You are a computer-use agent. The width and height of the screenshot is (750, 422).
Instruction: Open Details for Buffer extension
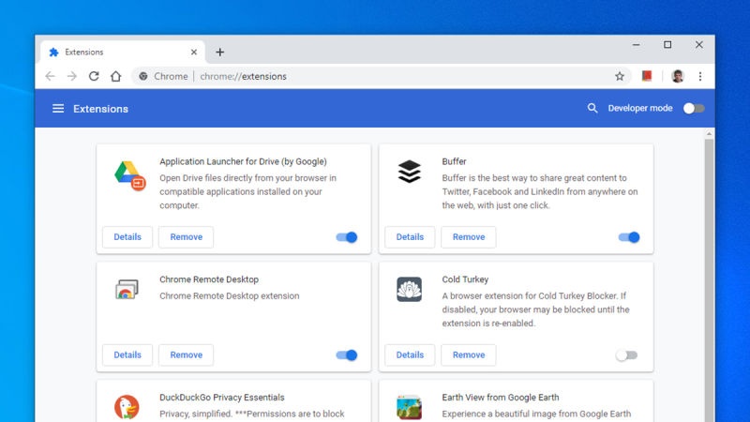tap(410, 237)
